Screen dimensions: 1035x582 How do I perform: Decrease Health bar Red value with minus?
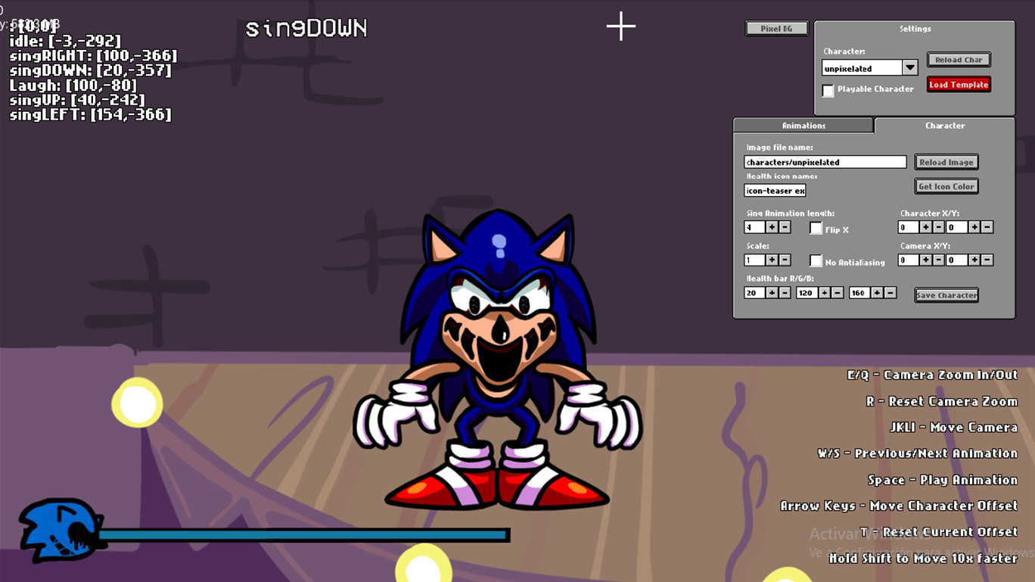click(x=785, y=293)
